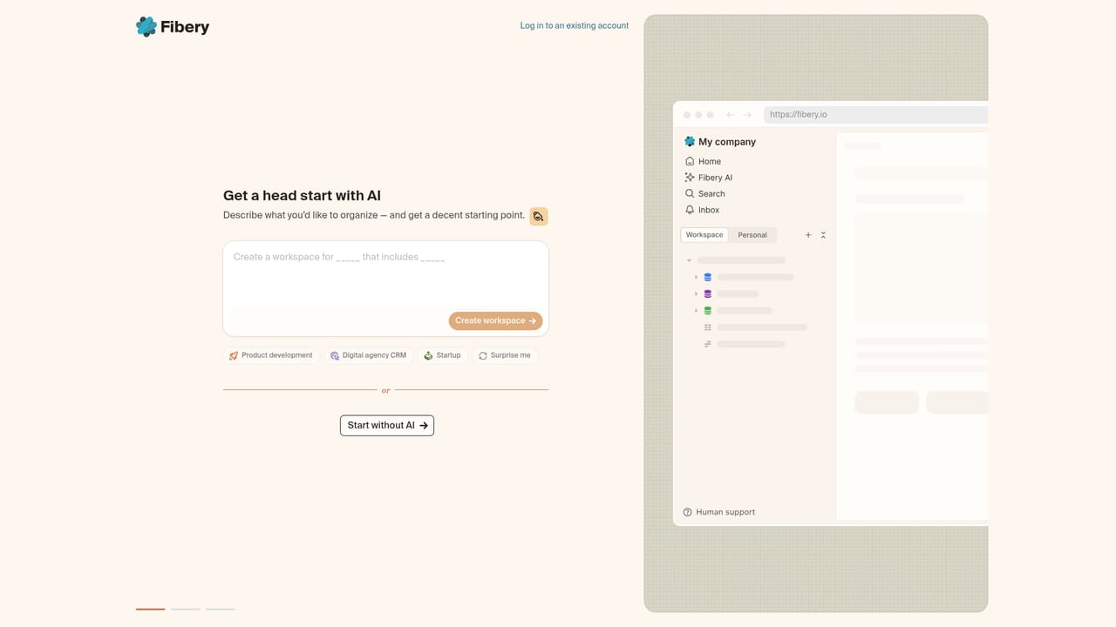
Task: Expand the blue database tree row
Action: point(696,277)
